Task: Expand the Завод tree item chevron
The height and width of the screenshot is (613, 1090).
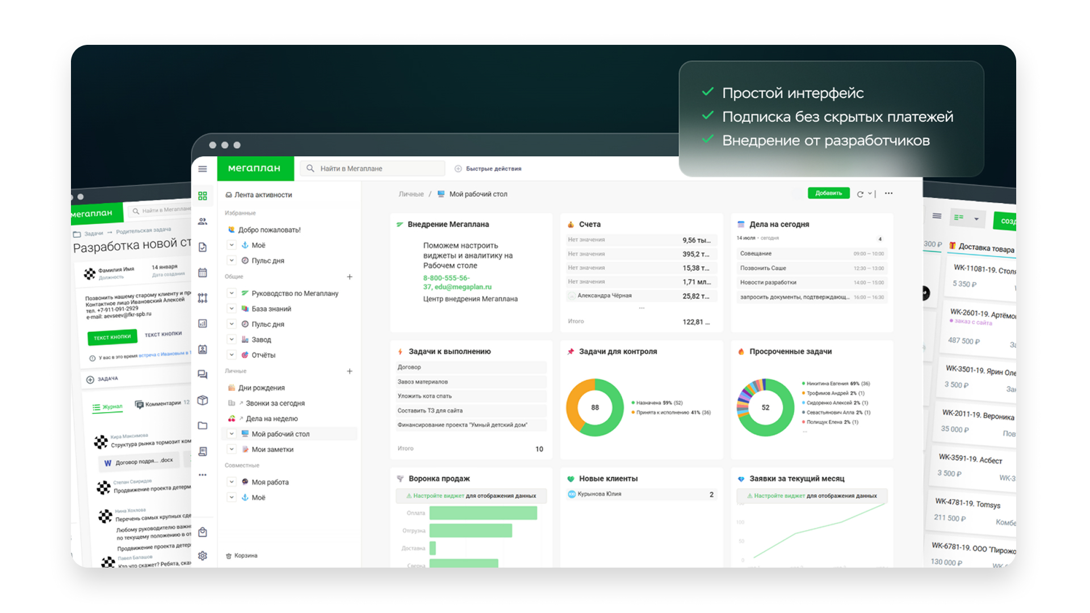Action: coord(232,339)
